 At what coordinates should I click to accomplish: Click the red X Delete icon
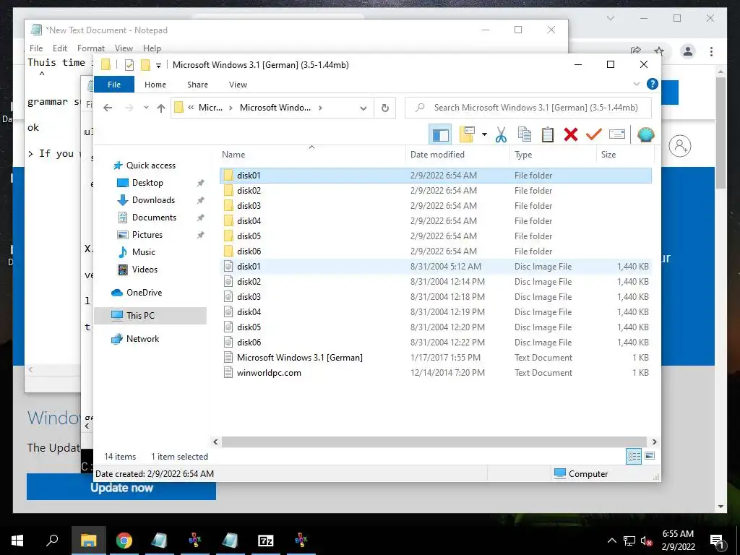571,134
